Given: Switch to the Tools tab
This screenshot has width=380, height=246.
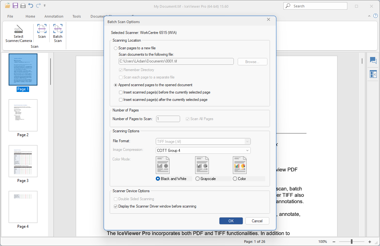Looking at the screenshot, I should 76,16.
